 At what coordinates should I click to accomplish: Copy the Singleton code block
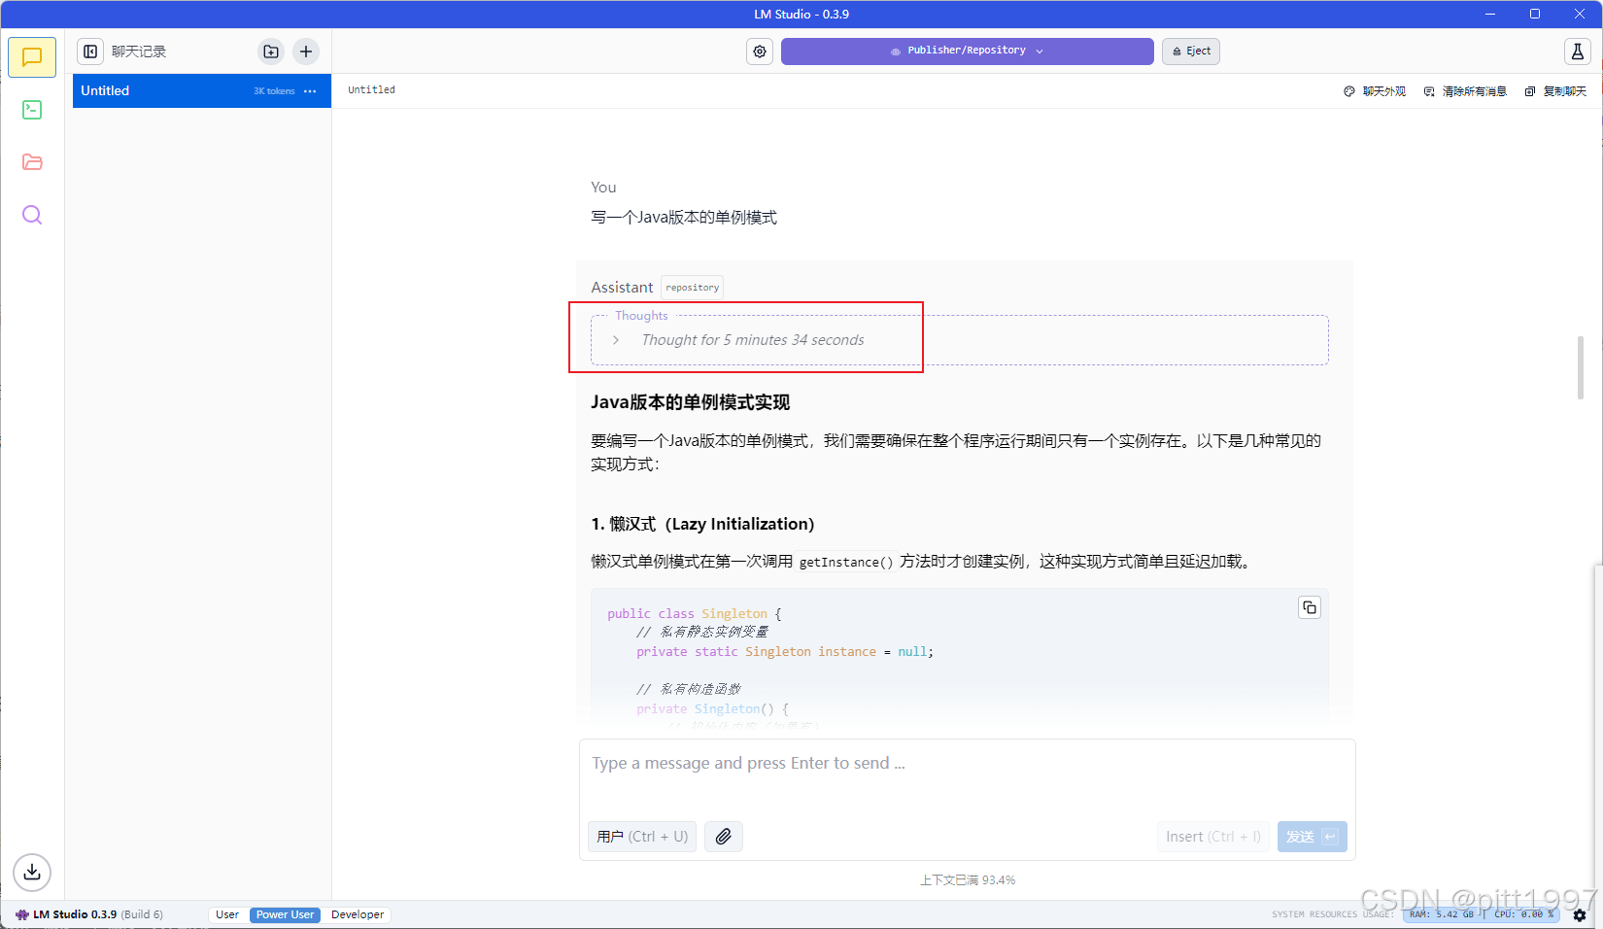[1310, 607]
